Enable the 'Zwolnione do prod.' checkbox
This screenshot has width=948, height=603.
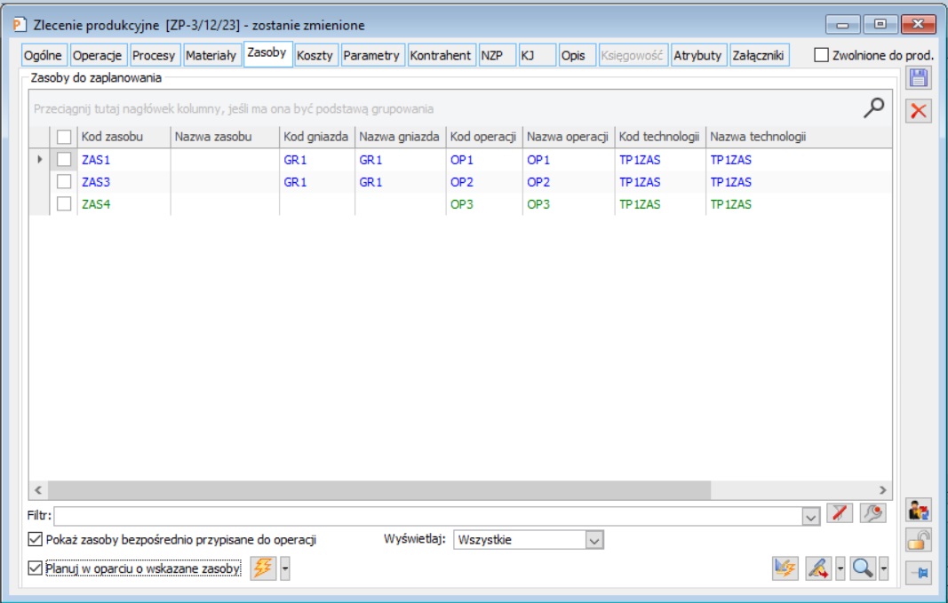point(822,55)
